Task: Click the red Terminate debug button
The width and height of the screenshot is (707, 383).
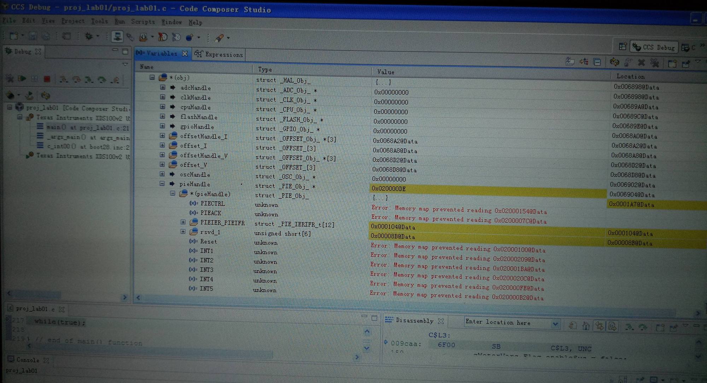Action: coord(47,79)
